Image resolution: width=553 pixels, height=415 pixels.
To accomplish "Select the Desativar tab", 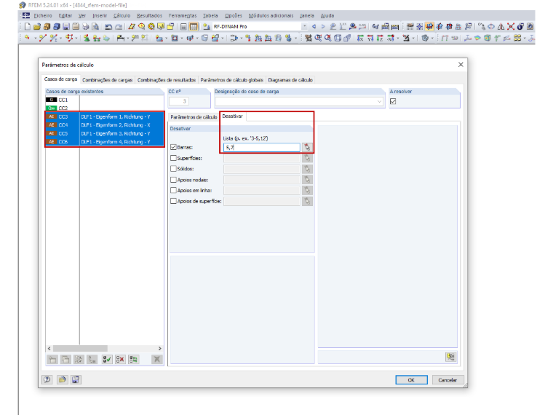I will coord(233,116).
